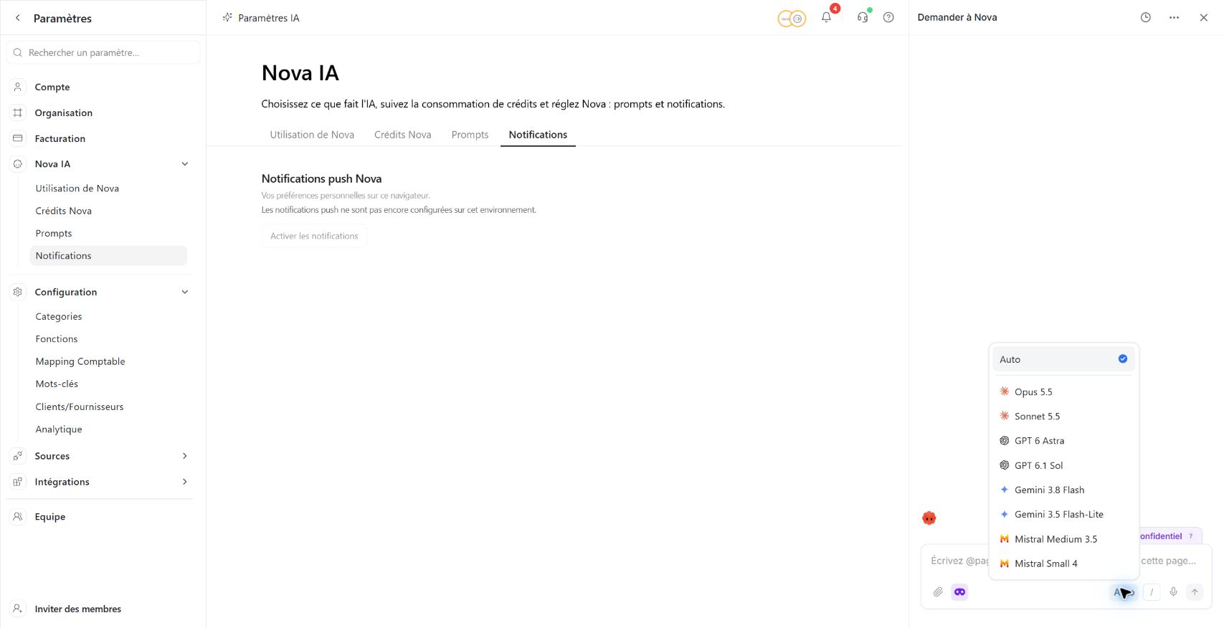Click the Organisation icon in the sidebar
Screen dimensions: 1224x628
coord(18,113)
